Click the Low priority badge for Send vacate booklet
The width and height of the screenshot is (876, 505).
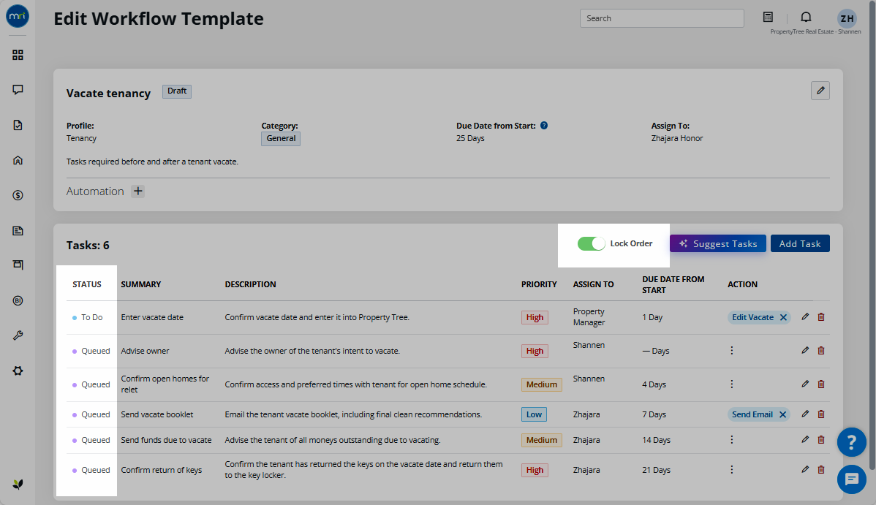pyautogui.click(x=534, y=414)
